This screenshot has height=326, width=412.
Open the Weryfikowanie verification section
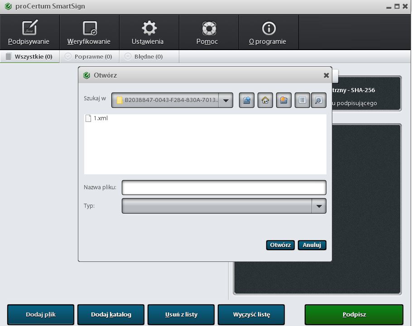point(89,32)
